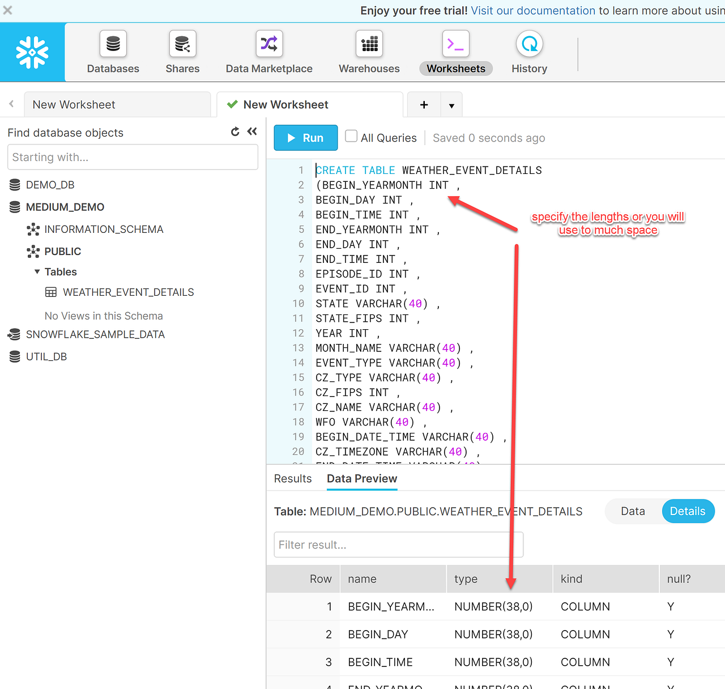
Task: Refresh the database objects list
Action: tap(235, 132)
